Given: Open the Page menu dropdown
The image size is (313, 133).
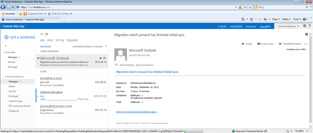Looking at the screenshot, I should 276,19.
